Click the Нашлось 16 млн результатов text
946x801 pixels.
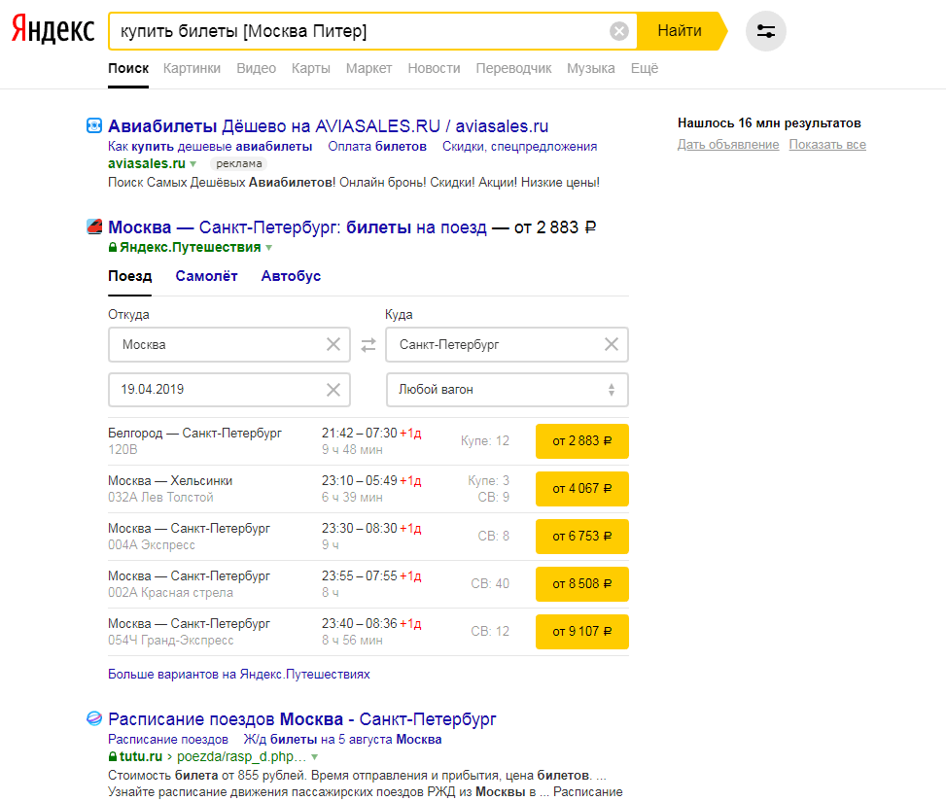[769, 123]
